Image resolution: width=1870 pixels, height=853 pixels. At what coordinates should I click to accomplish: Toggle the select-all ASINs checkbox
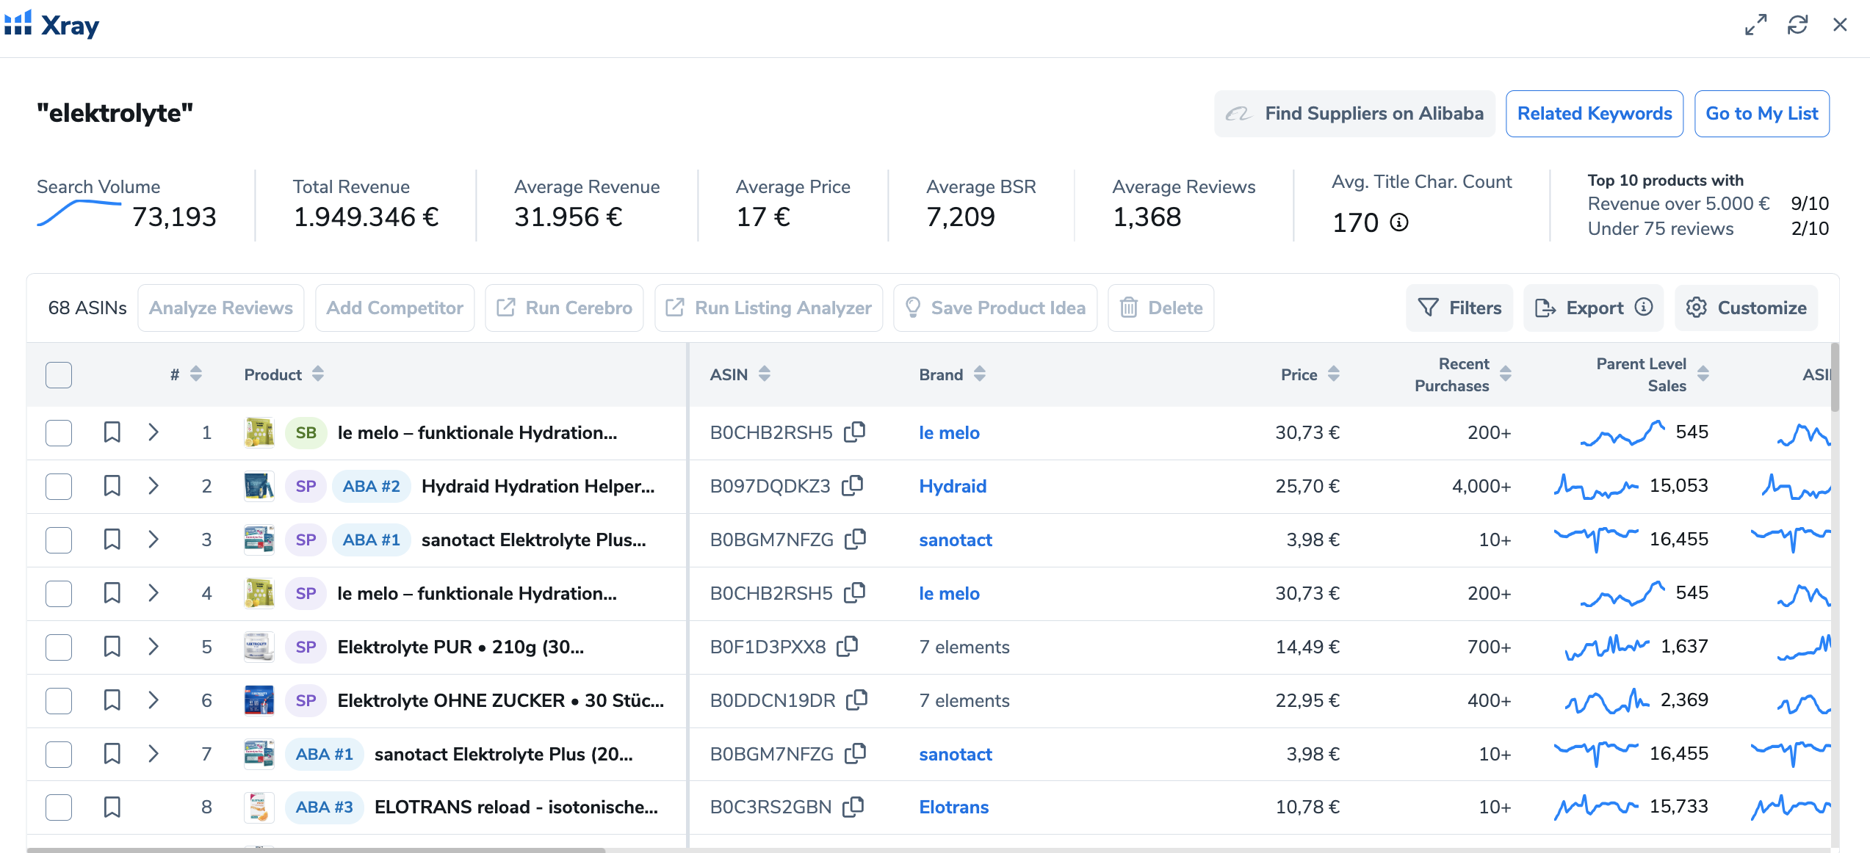pos(59,374)
